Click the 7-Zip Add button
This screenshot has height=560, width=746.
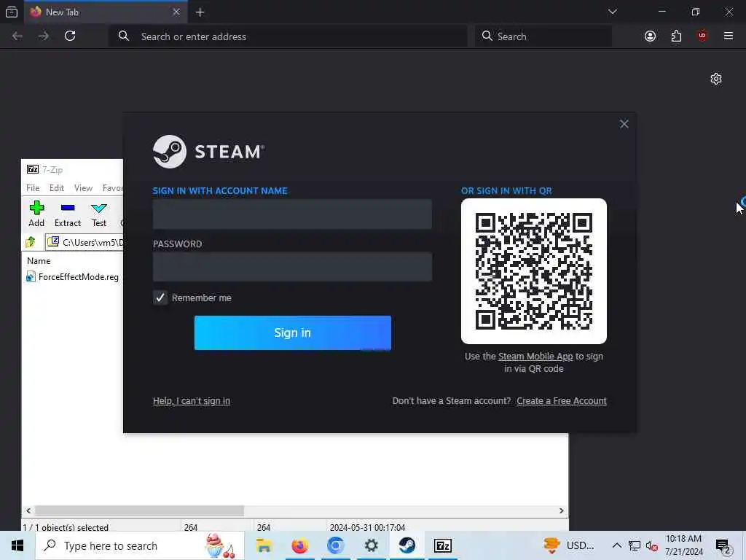[x=36, y=214]
